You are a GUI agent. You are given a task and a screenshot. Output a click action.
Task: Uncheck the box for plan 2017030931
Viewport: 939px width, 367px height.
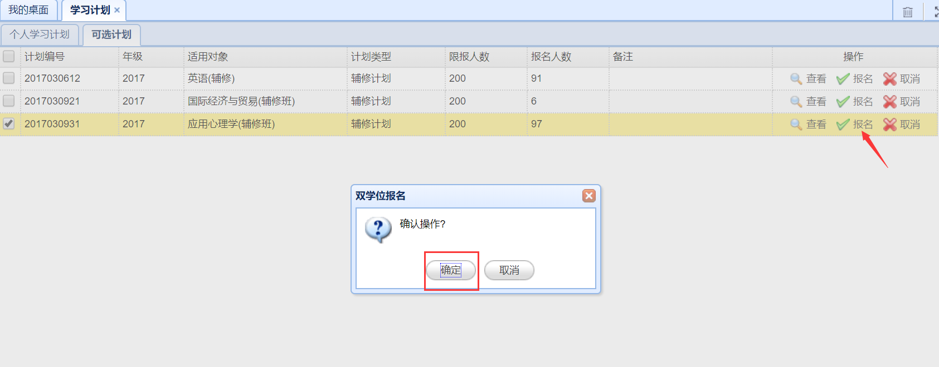tap(9, 123)
